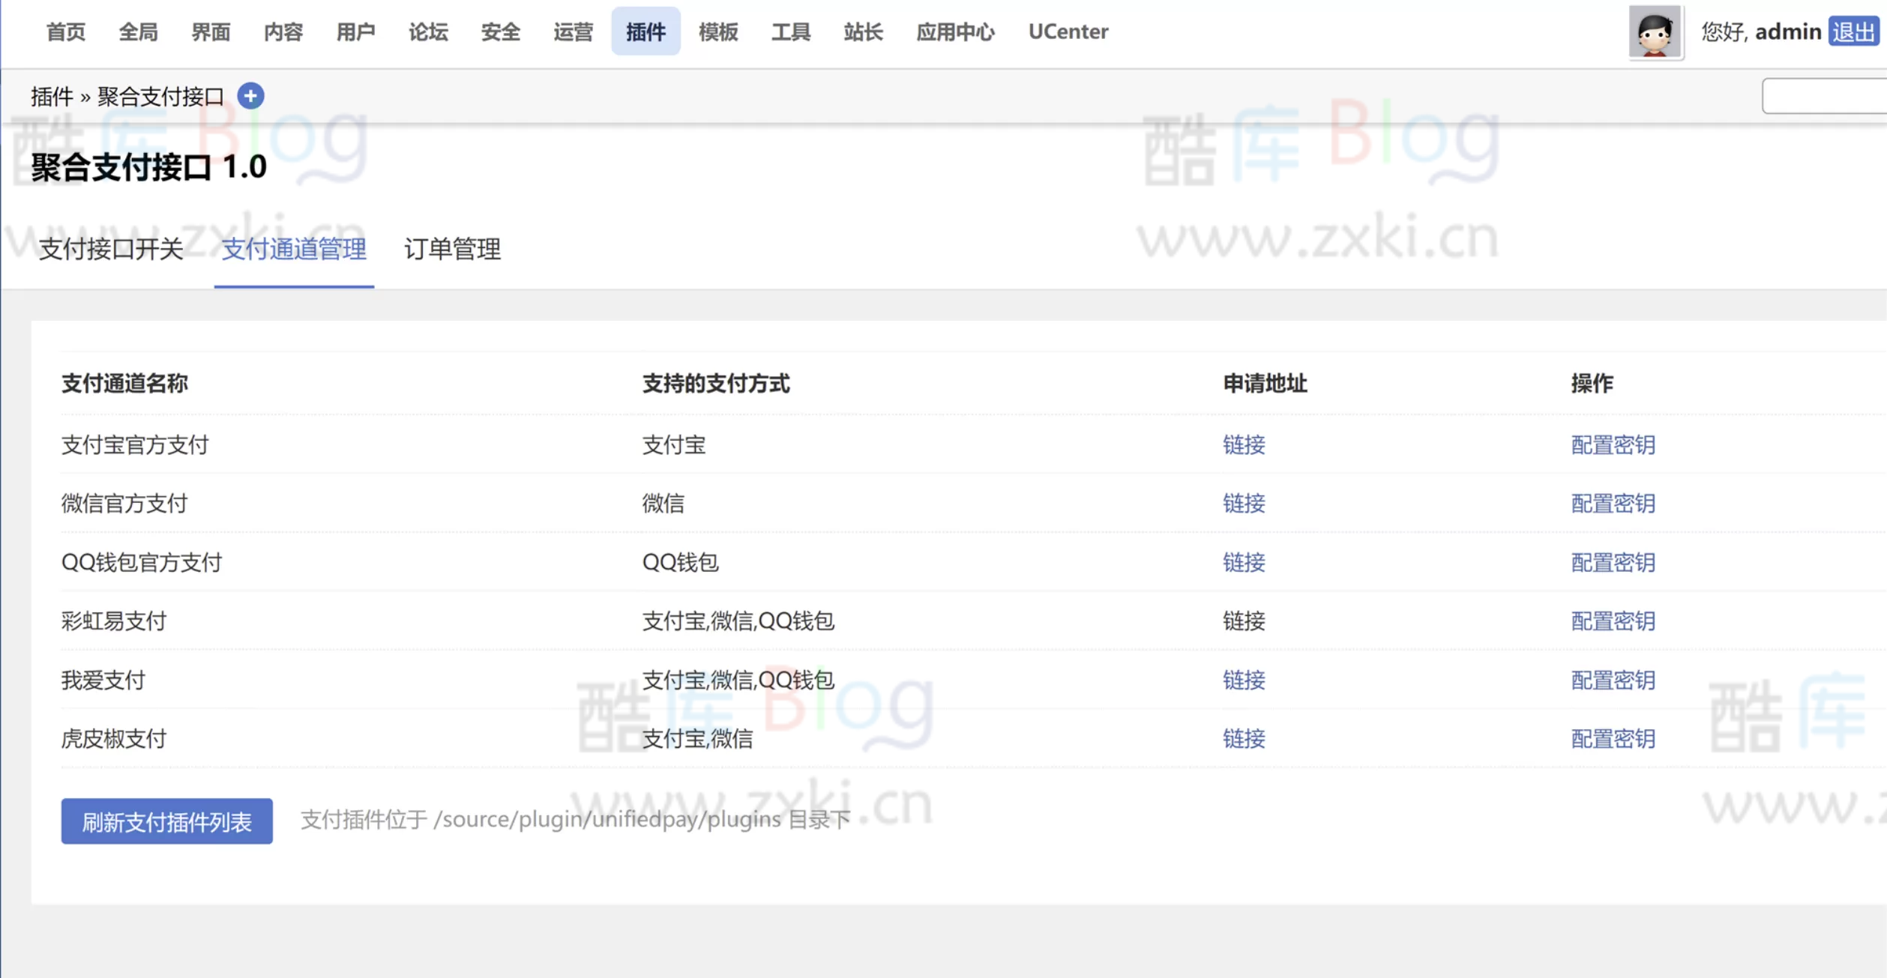The image size is (1887, 978).
Task: Click 配置密钥 for 虎皮椒支付
Action: (1613, 739)
